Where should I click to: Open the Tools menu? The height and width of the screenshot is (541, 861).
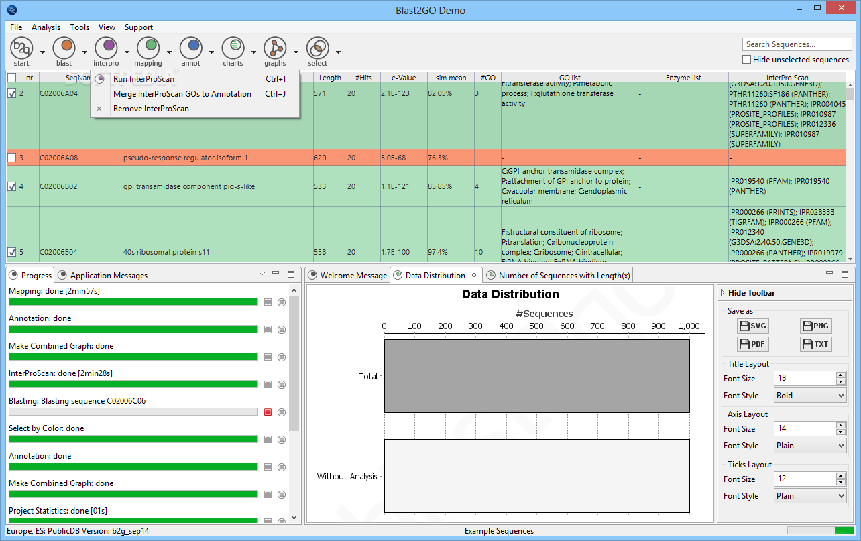tap(79, 27)
